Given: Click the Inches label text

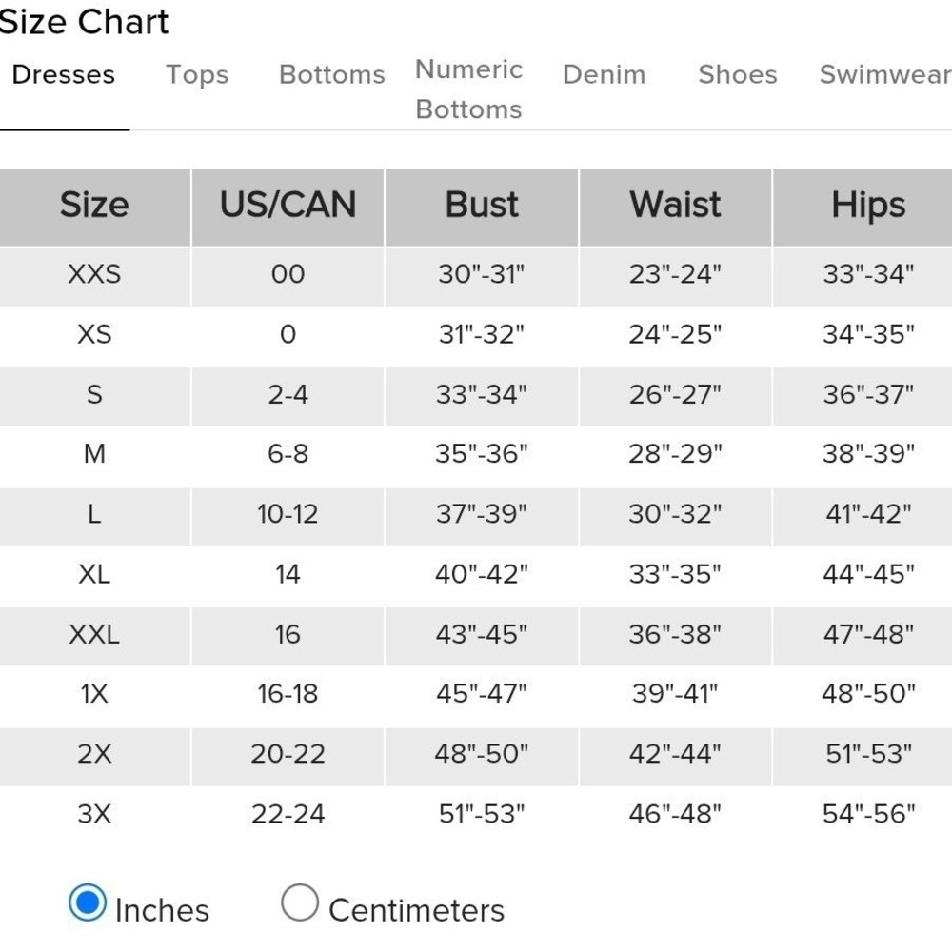Looking at the screenshot, I should (x=162, y=911).
